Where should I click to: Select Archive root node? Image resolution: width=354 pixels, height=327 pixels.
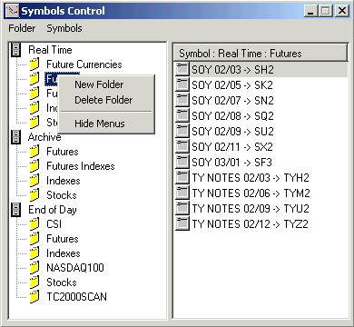pyautogui.click(x=44, y=137)
